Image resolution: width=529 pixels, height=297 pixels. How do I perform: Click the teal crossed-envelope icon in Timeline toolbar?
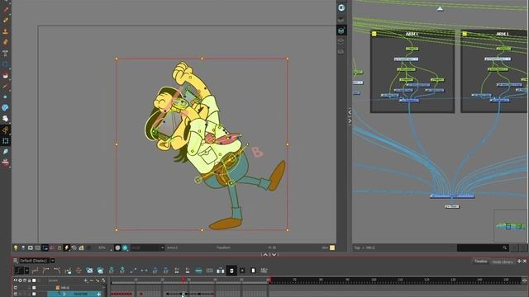(89, 271)
